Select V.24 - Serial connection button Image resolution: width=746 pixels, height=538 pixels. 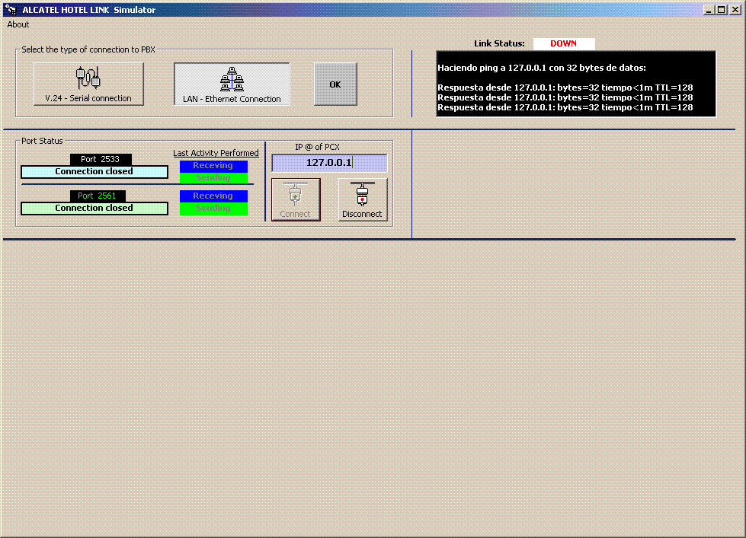tap(88, 84)
